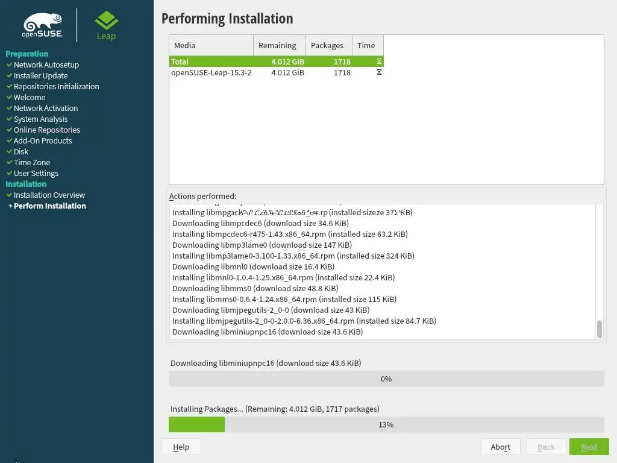
Task: Click the 'Installing Packages... (Remaining' status label
Action: click(x=275, y=409)
